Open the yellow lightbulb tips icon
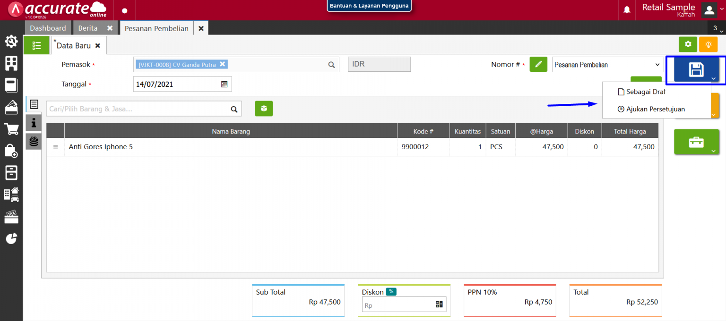This screenshot has height=321, width=726. point(708,44)
